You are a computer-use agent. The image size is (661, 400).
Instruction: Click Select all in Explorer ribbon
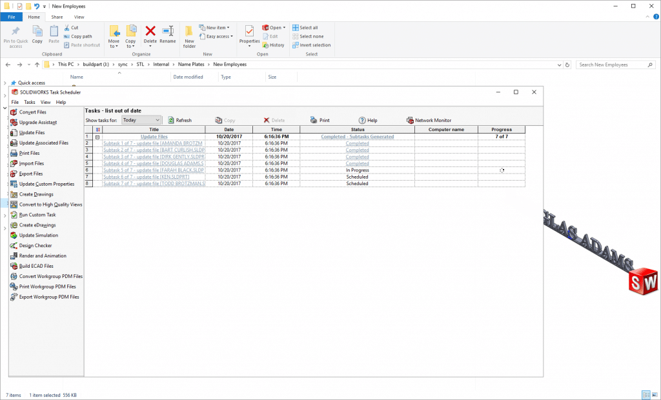tap(305, 27)
